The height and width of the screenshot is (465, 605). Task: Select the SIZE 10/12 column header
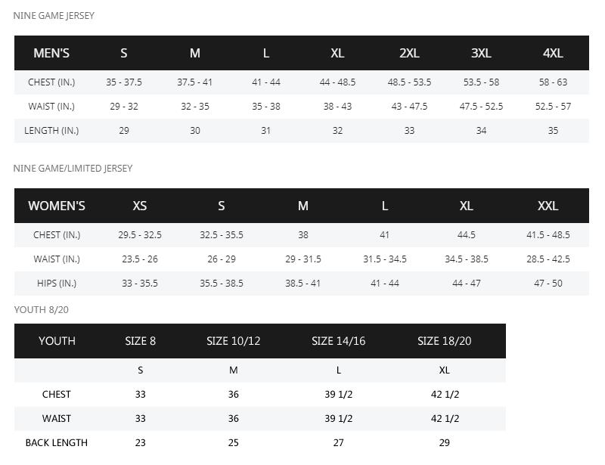click(233, 340)
